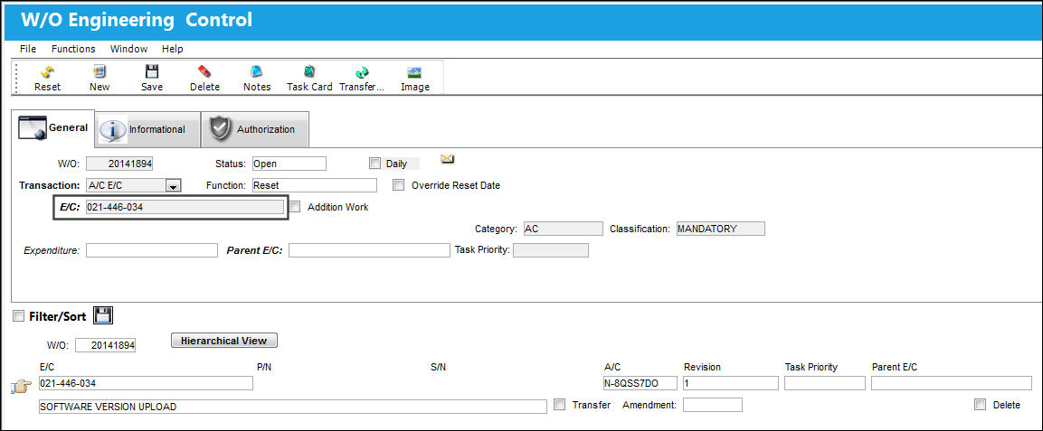
Task: Click the A/C field N-8QSS7DO
Action: (640, 383)
